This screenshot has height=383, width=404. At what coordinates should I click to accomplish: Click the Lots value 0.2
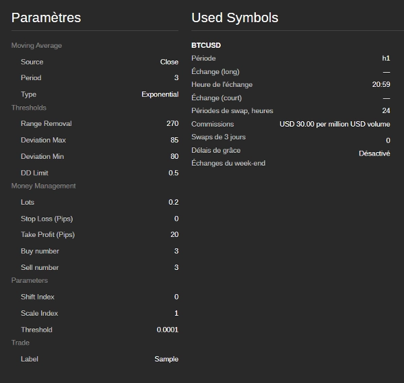click(x=173, y=203)
